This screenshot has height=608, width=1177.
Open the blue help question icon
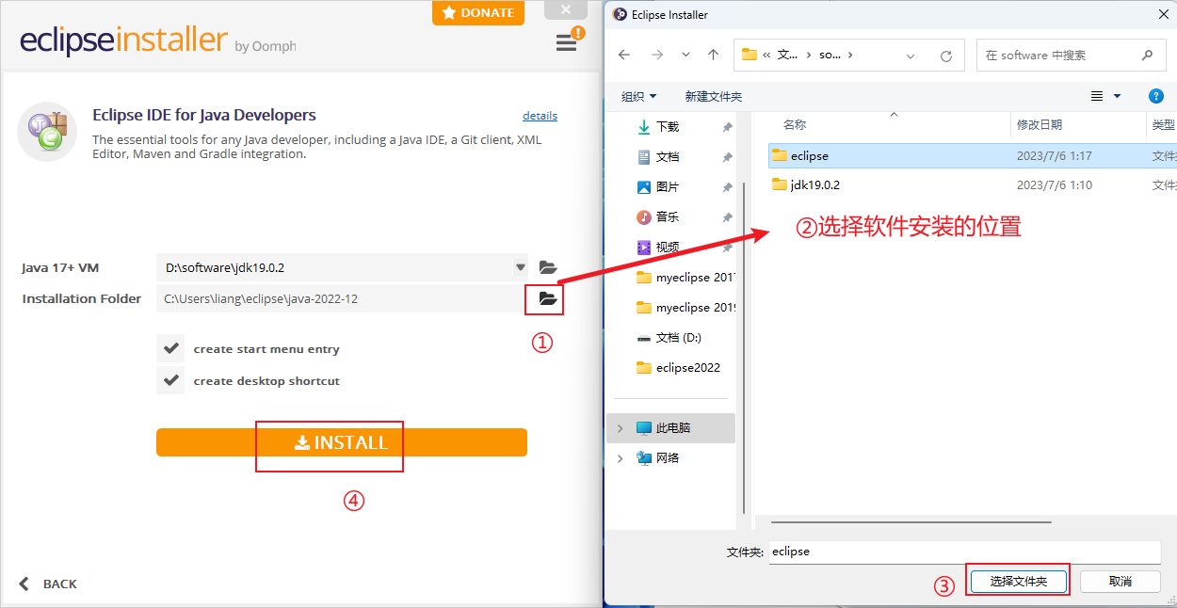click(x=1156, y=96)
